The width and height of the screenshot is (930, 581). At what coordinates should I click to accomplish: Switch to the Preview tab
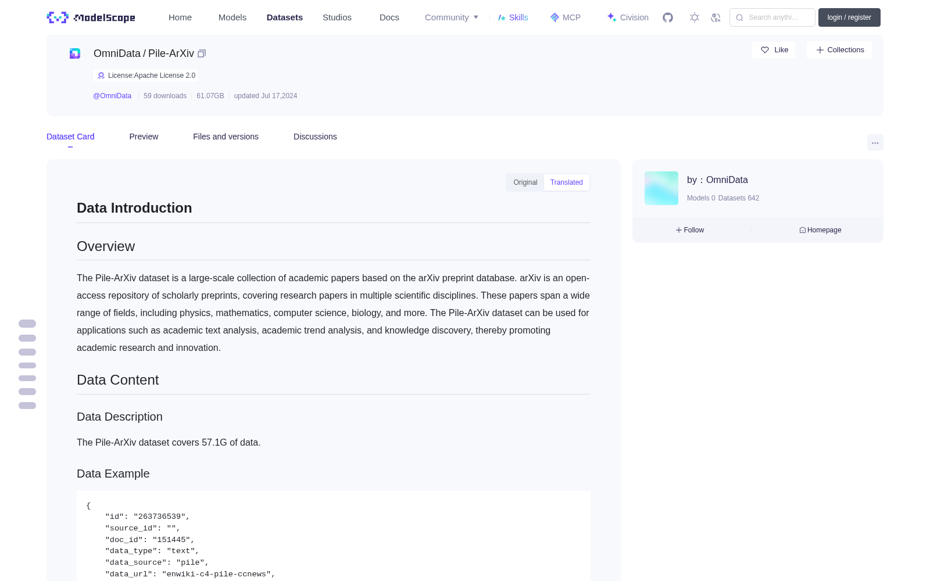click(x=144, y=137)
